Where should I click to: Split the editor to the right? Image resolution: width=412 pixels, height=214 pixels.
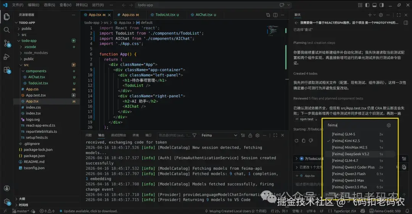275,15
